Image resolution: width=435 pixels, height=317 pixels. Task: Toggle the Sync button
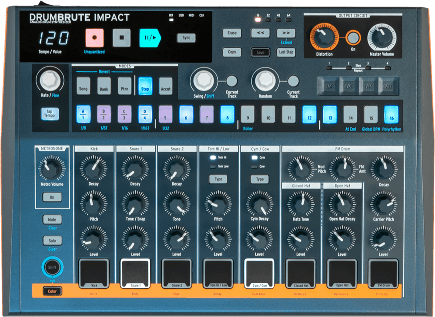pos(186,38)
